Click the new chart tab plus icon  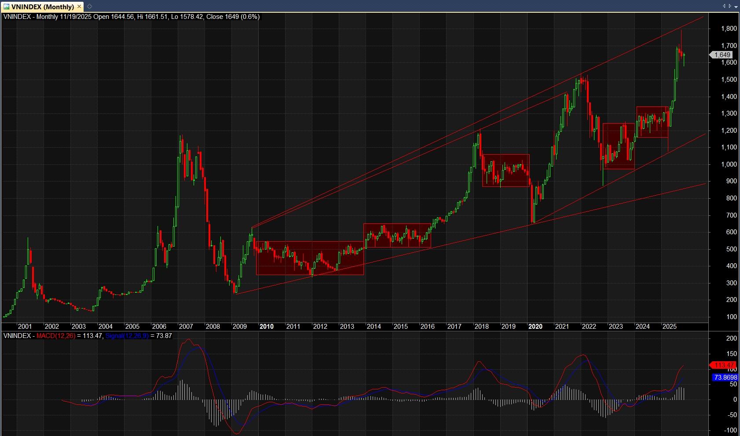click(x=90, y=7)
